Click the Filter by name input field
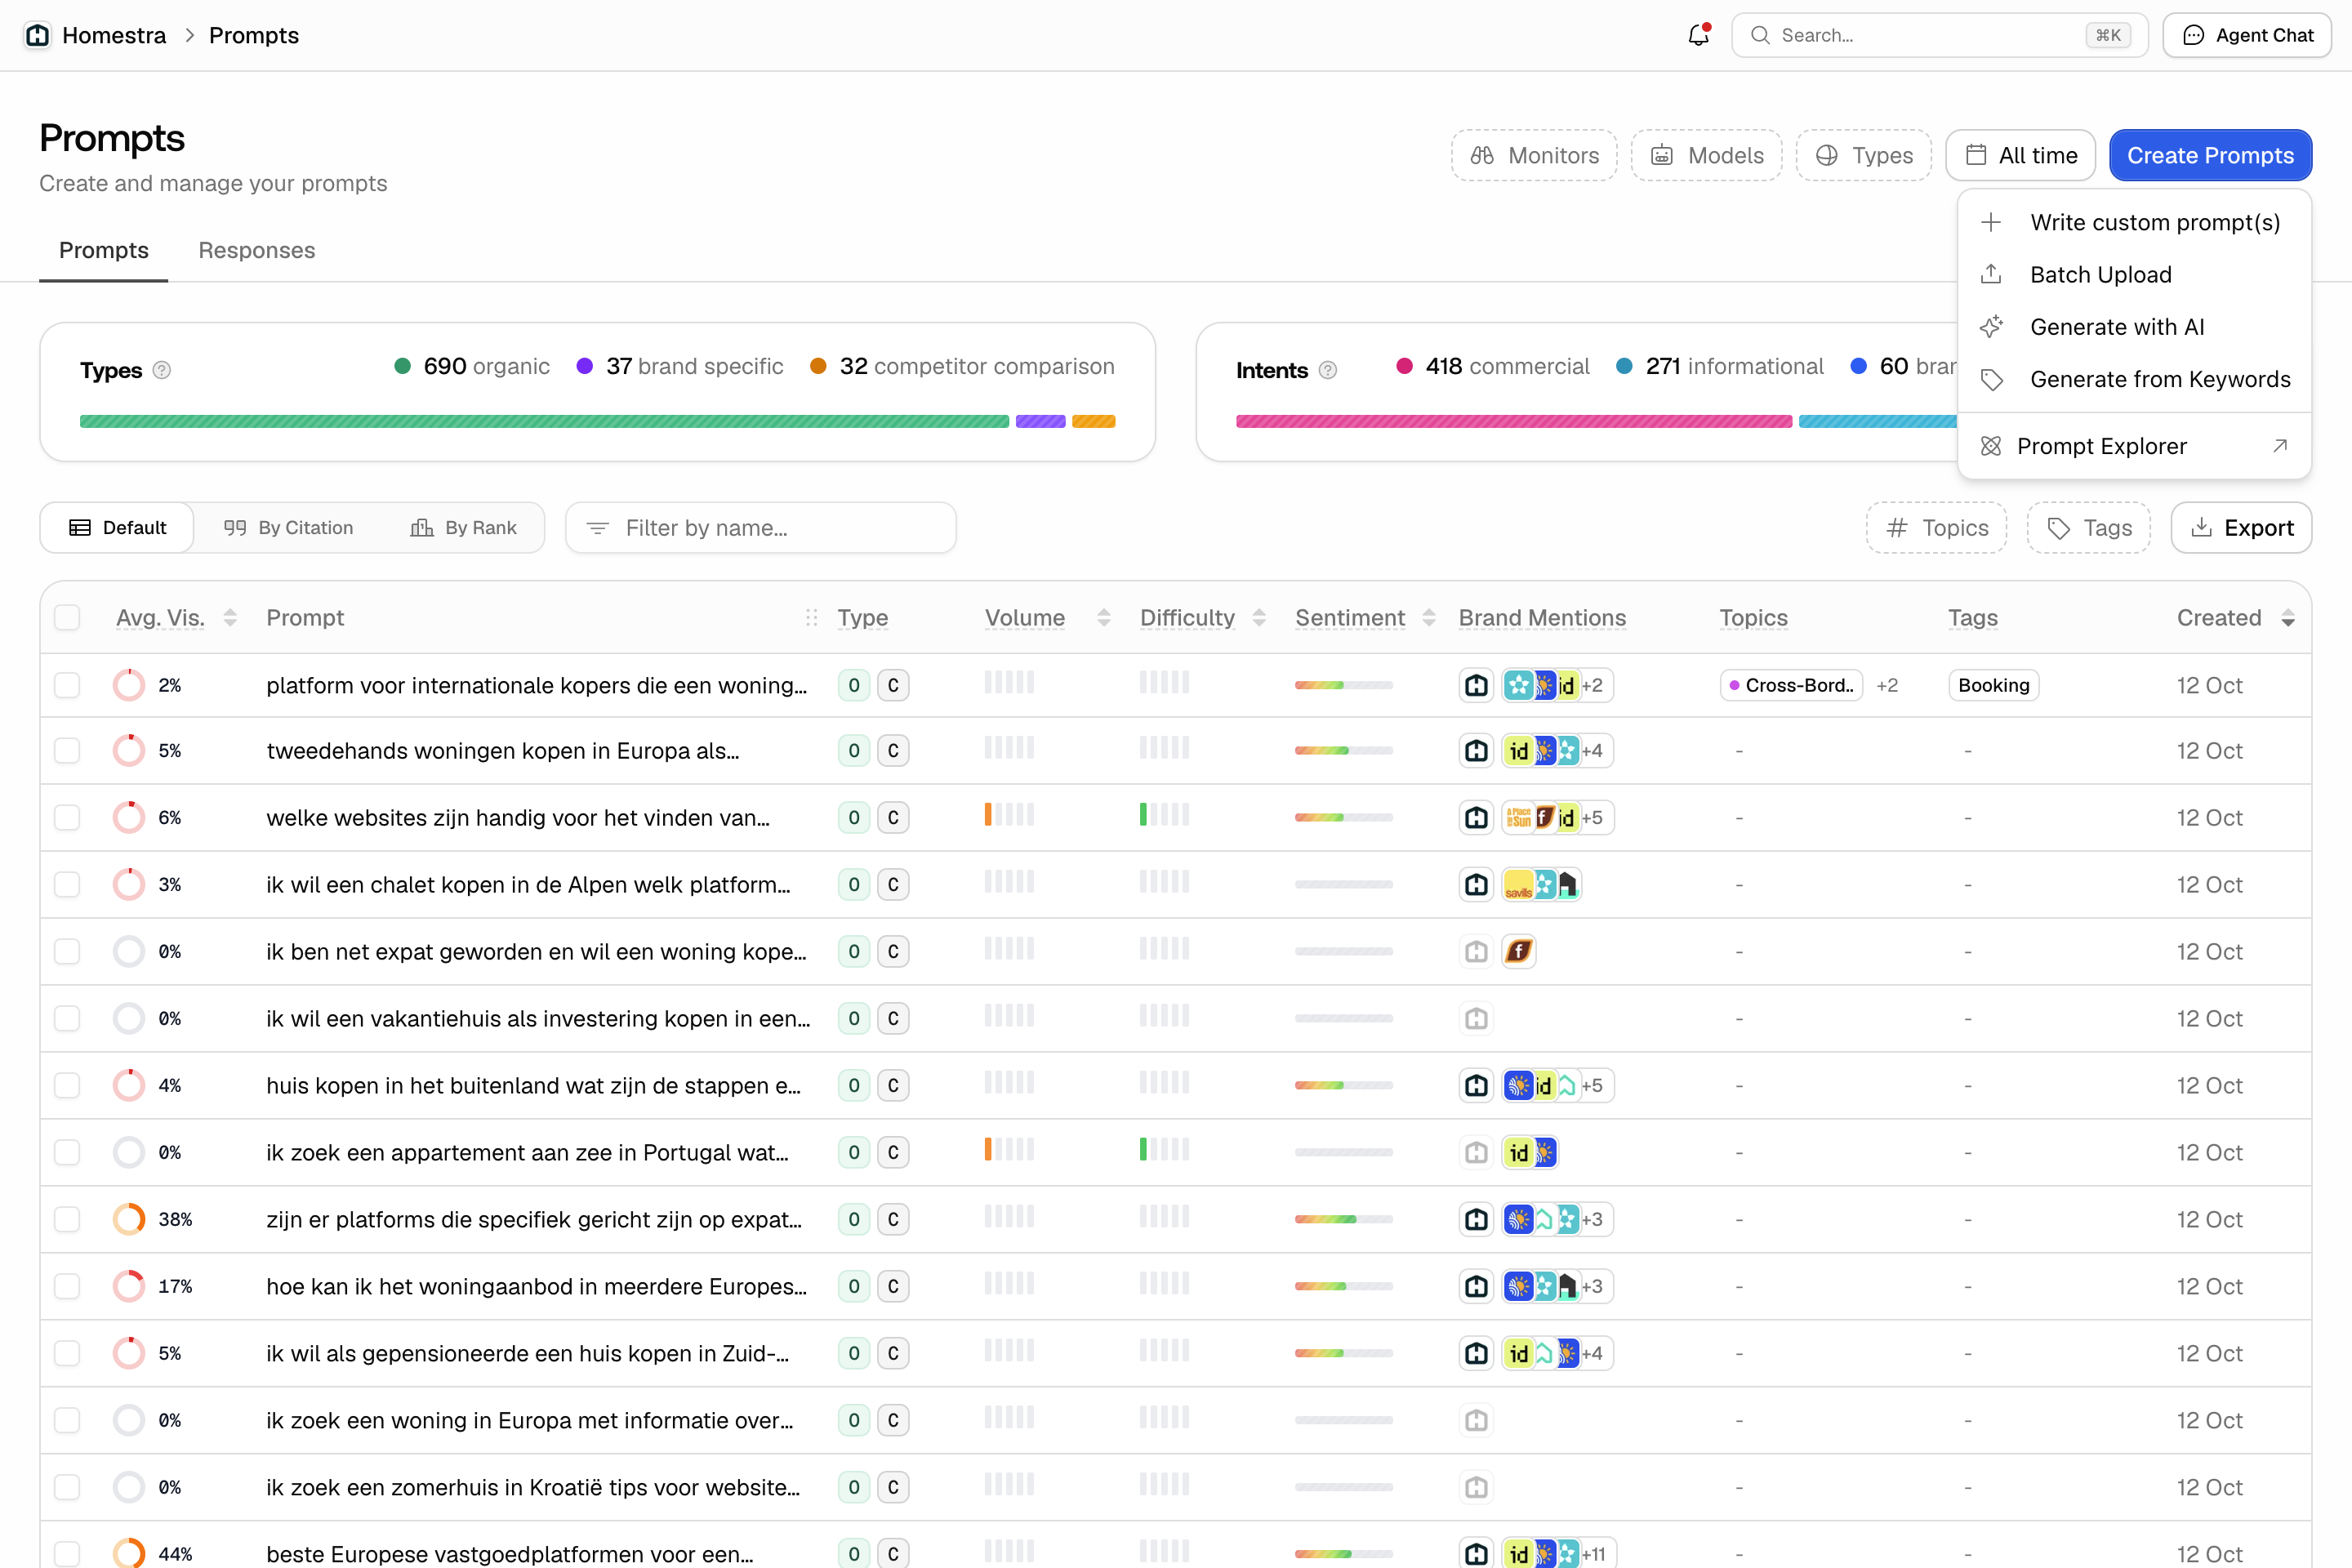Image resolution: width=2352 pixels, height=1568 pixels. pyautogui.click(x=760, y=528)
